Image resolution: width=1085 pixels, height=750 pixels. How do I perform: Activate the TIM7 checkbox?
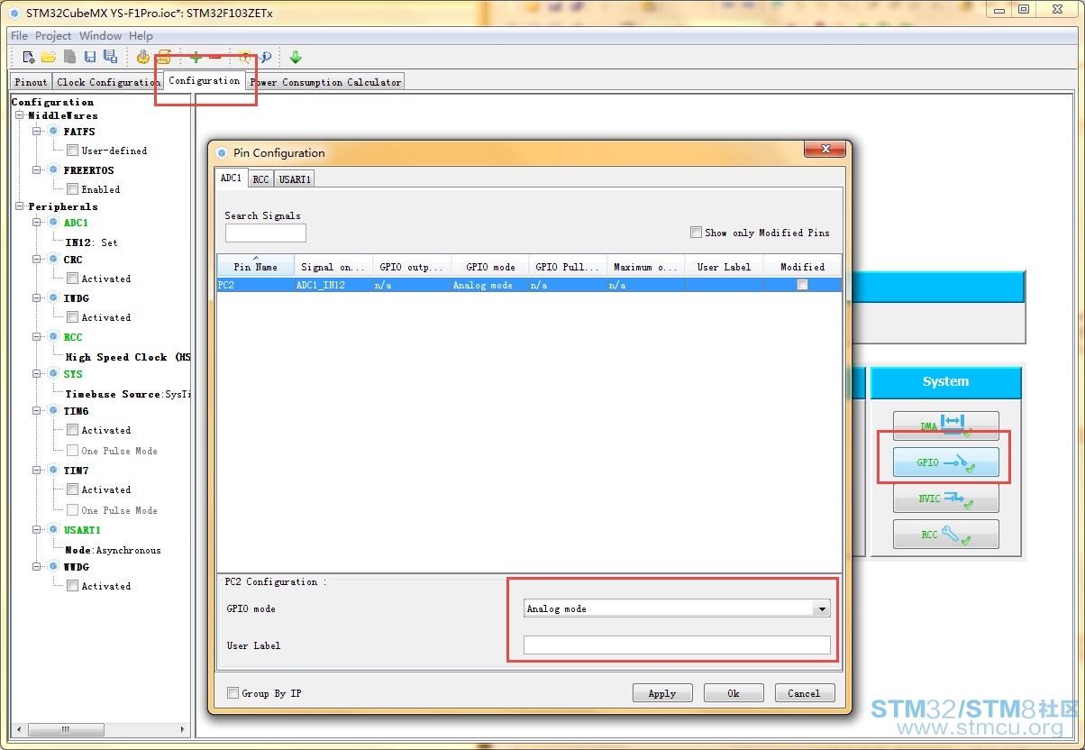[72, 489]
